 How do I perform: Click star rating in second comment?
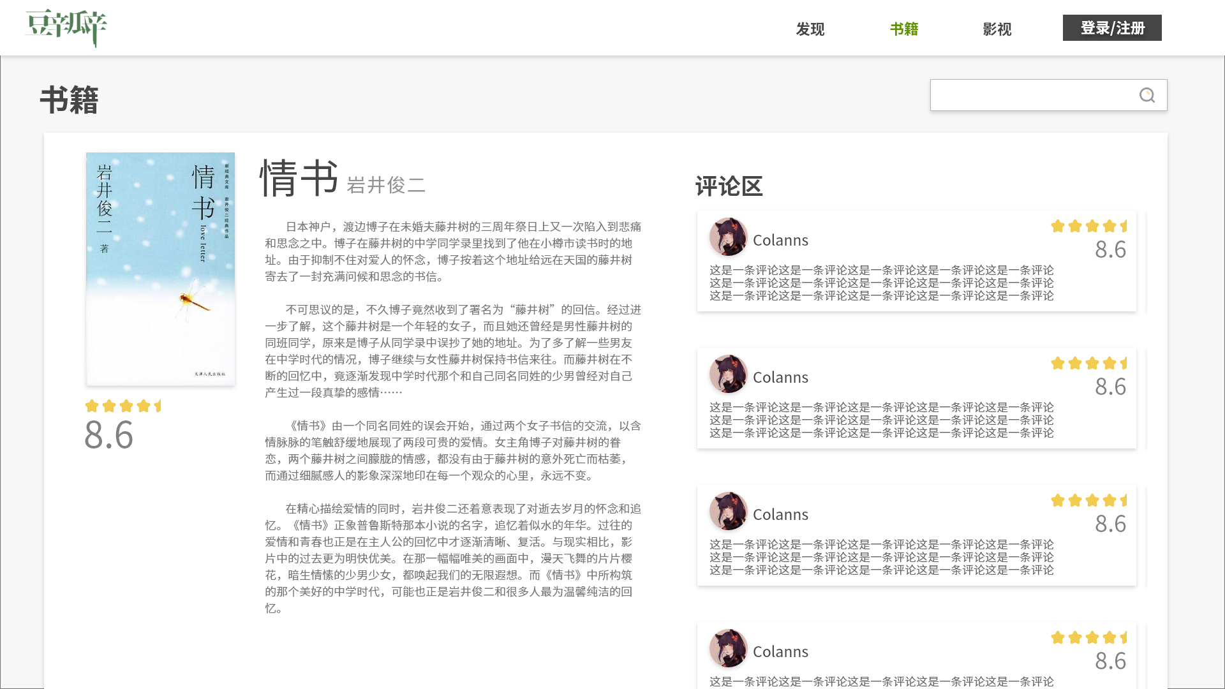[1089, 363]
